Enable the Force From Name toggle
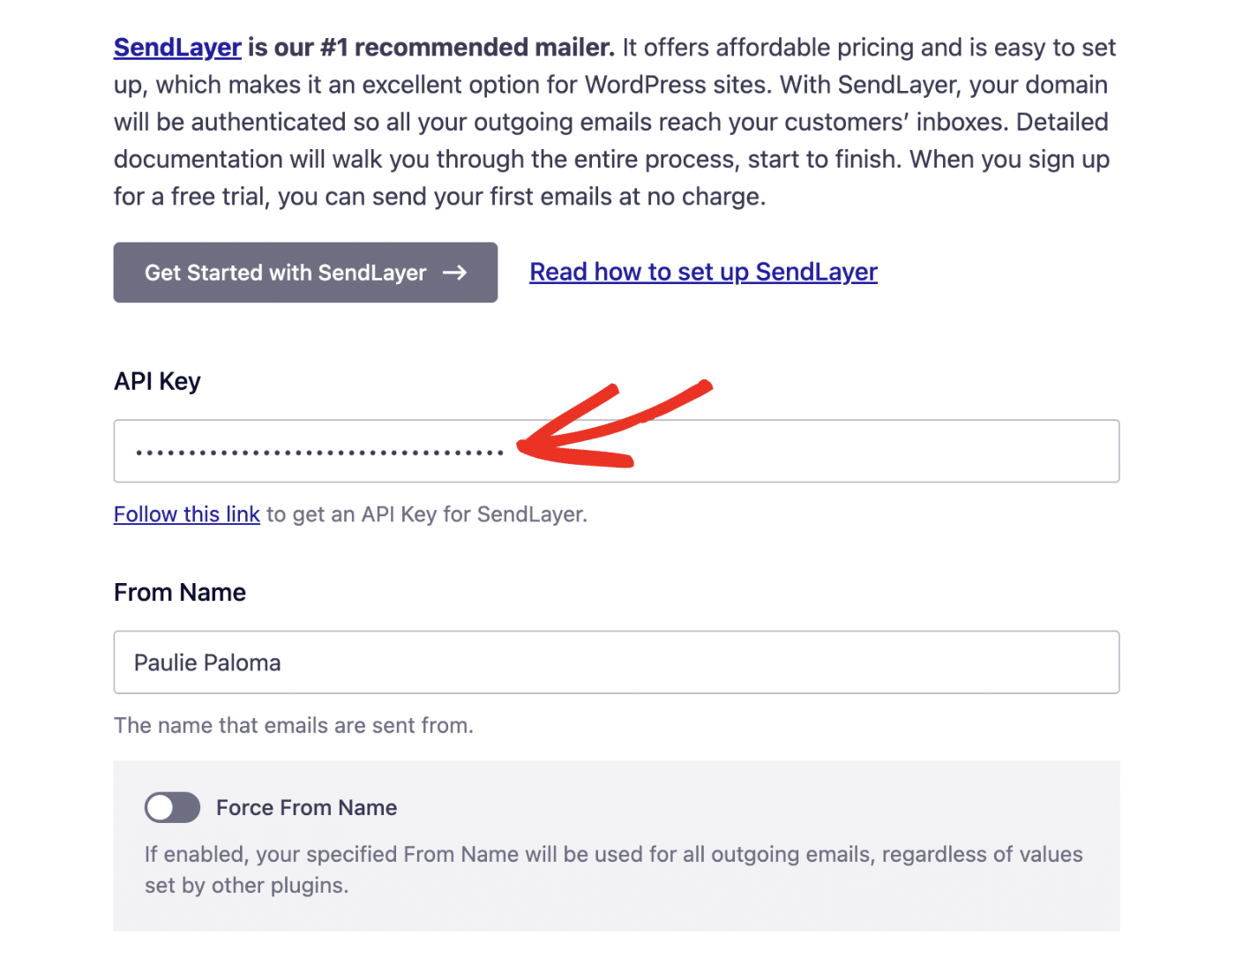Screen dimensions: 1235x958 [172, 807]
